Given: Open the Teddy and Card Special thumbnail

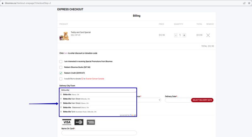Looking at the screenshot, I should [64, 36].
